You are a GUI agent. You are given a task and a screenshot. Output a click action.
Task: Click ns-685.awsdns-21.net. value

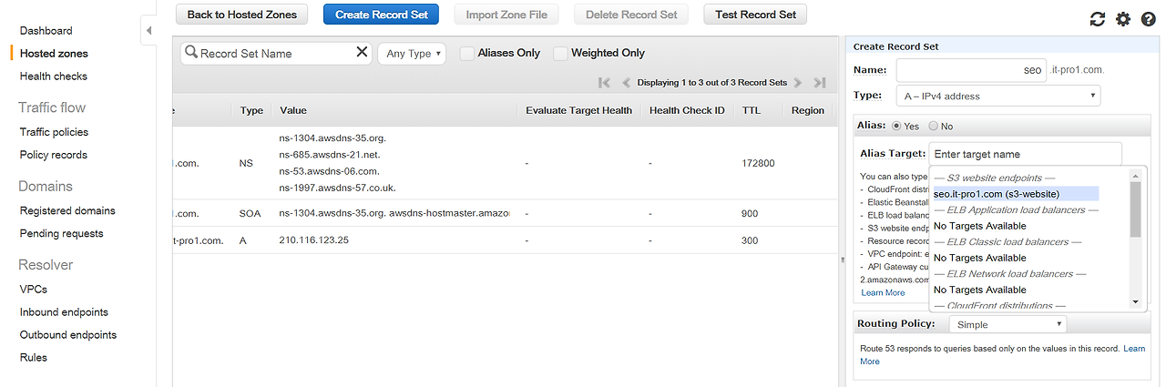pos(329,155)
